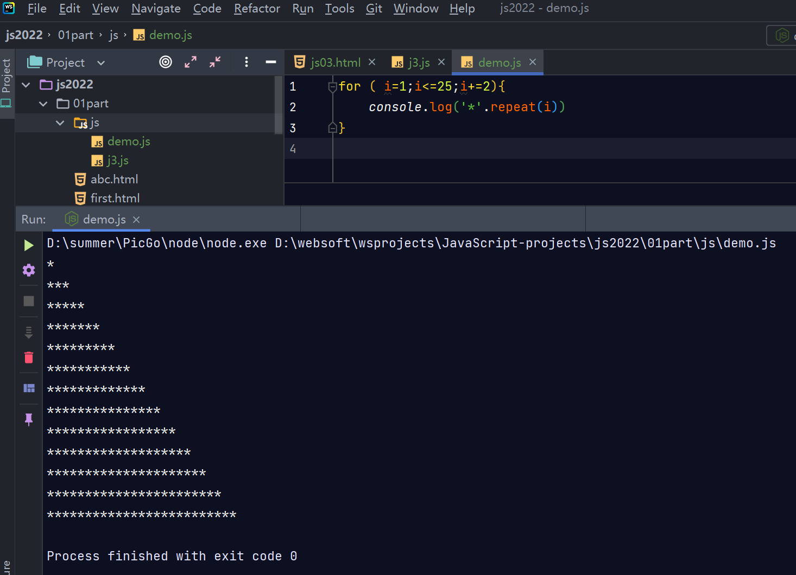Image resolution: width=796 pixels, height=575 pixels.
Task: Select demo.js in project tree
Action: click(x=121, y=142)
